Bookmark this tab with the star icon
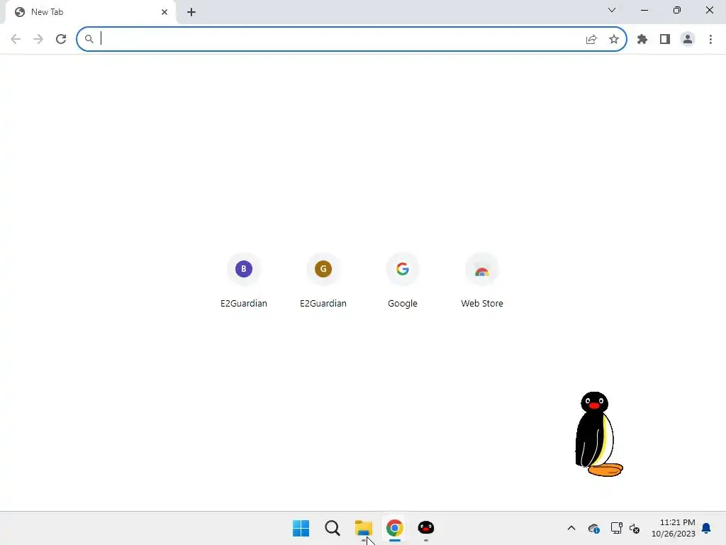The image size is (726, 545). (614, 40)
